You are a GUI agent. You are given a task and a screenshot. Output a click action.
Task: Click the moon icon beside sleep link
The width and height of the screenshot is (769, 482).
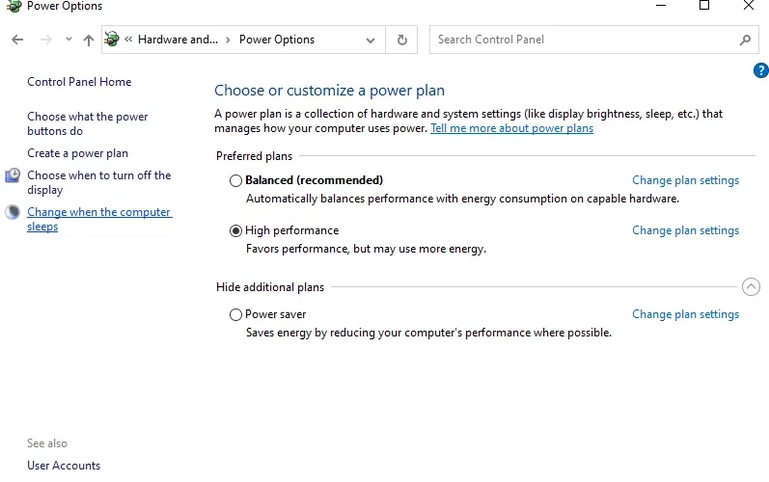pyautogui.click(x=13, y=212)
